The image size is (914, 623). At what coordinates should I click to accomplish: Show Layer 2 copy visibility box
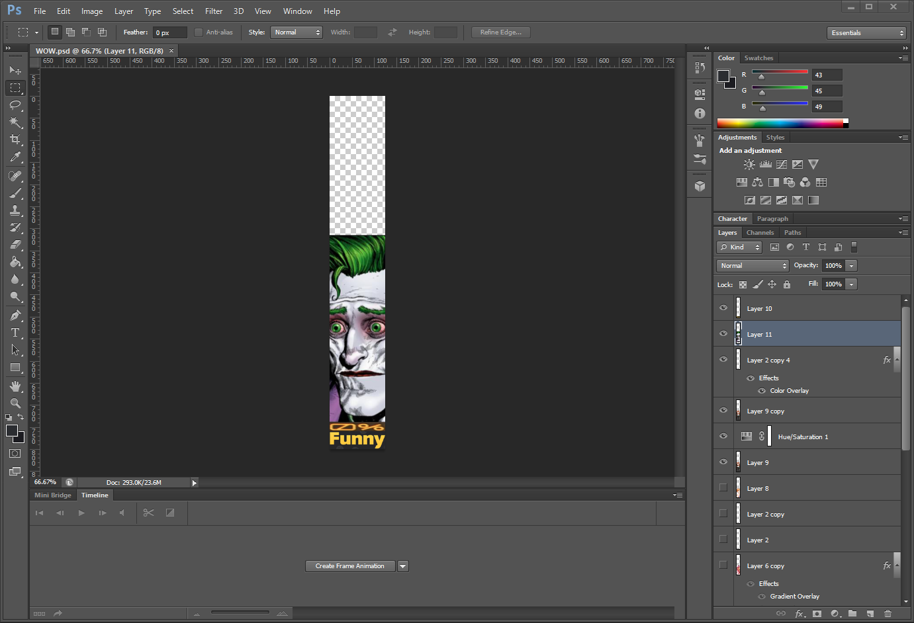coord(723,514)
